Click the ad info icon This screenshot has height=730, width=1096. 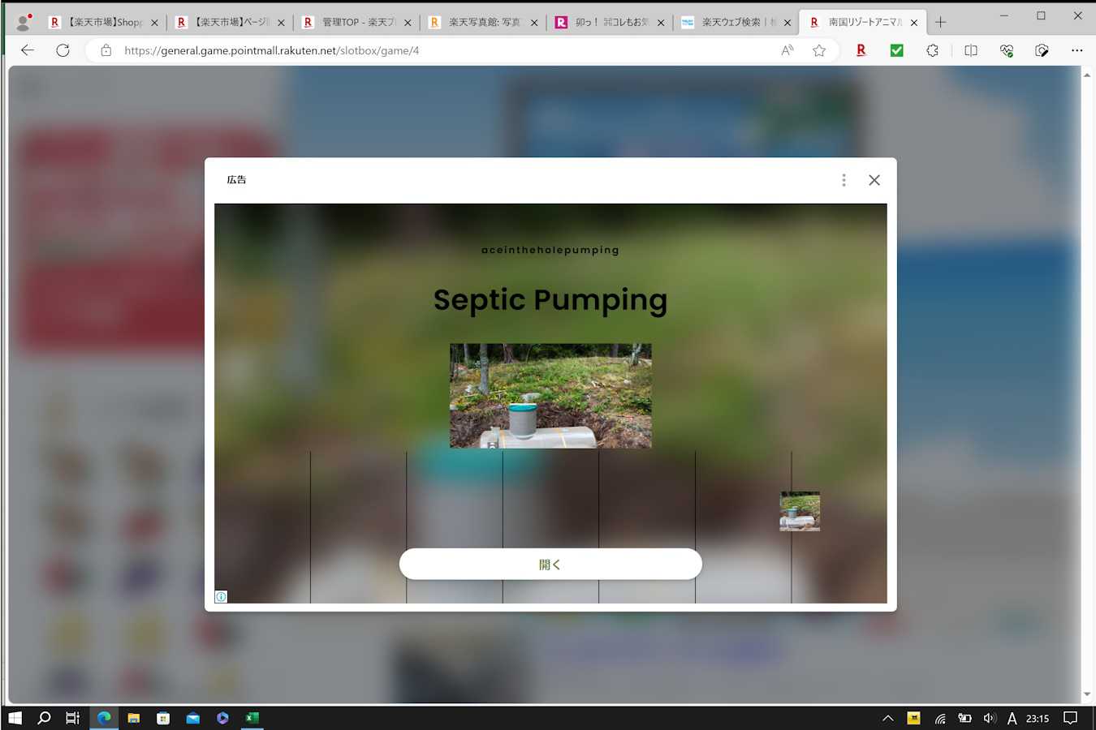221,597
